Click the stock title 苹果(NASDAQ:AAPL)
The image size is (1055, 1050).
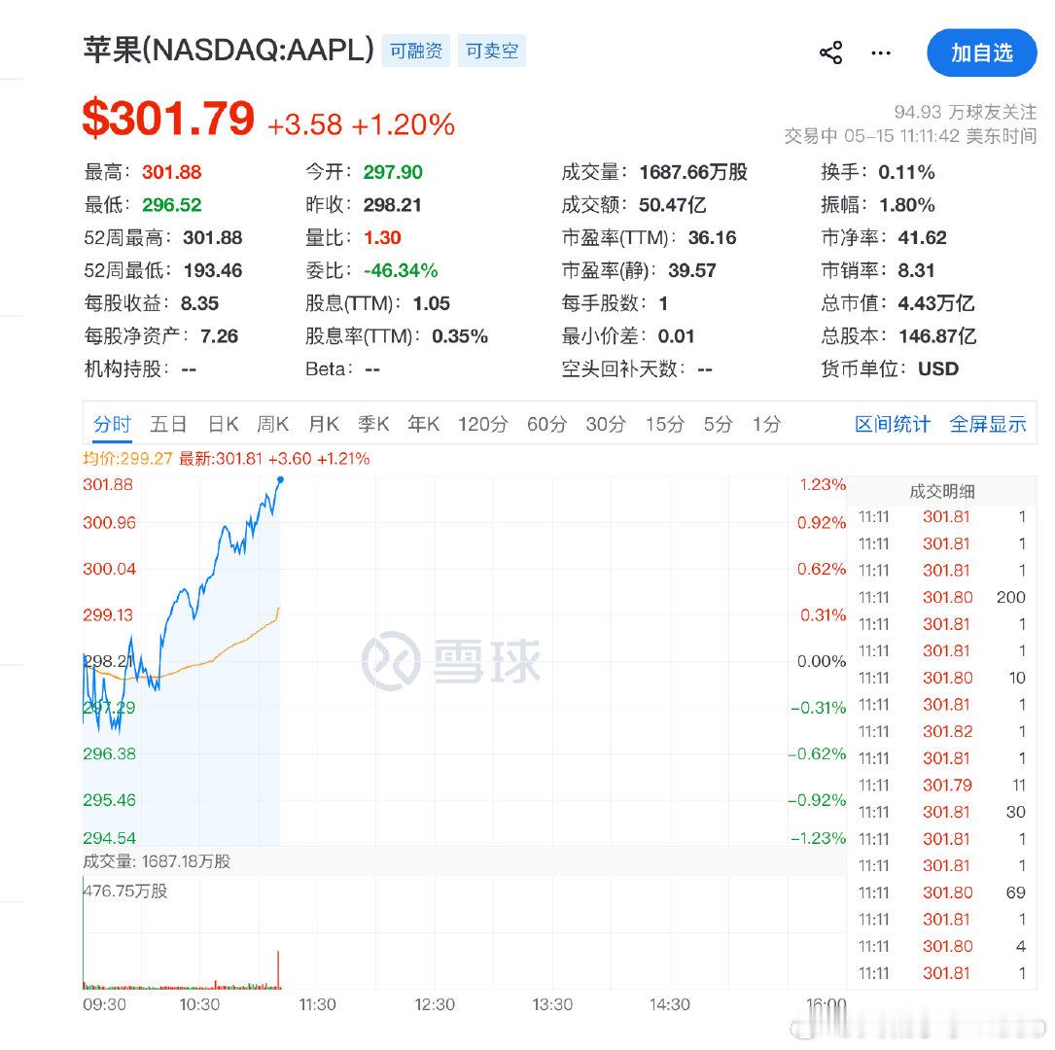[x=229, y=50]
